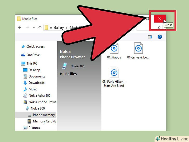This screenshot has height=142, width=189.
Task: Click the folder icon in address bar
Action: 46,28
